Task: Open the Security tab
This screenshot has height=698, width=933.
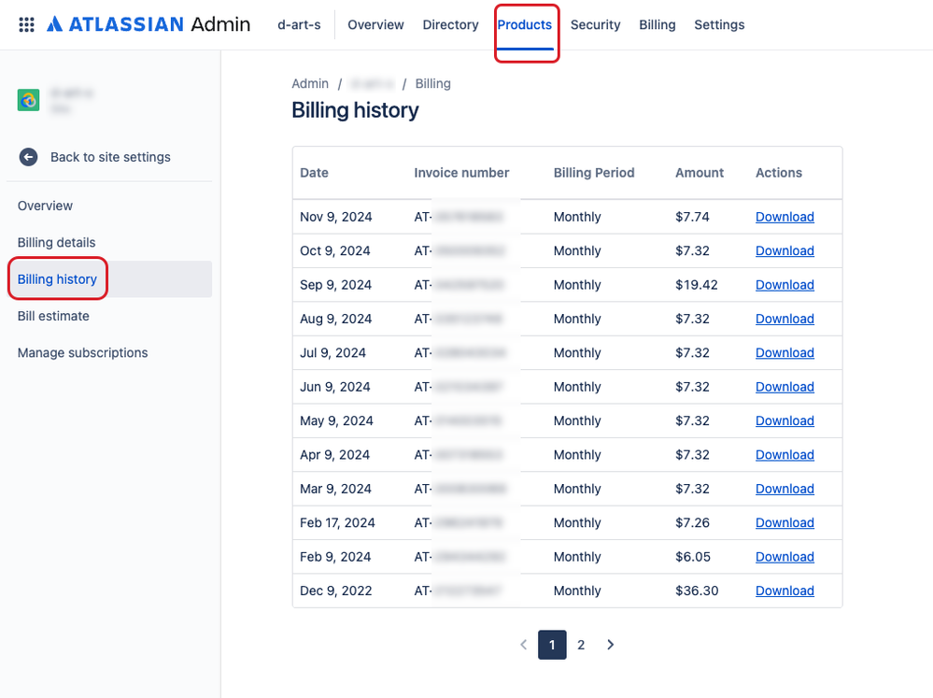Action: click(595, 25)
